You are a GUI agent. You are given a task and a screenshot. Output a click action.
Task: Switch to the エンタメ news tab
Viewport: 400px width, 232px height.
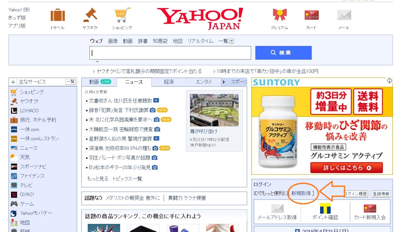pyautogui.click(x=204, y=82)
